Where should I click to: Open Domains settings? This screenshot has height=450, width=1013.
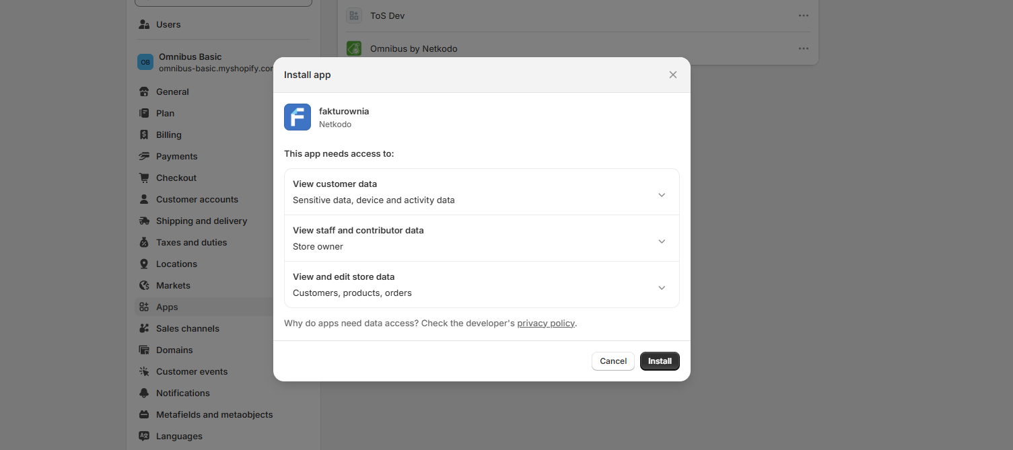pyautogui.click(x=174, y=350)
